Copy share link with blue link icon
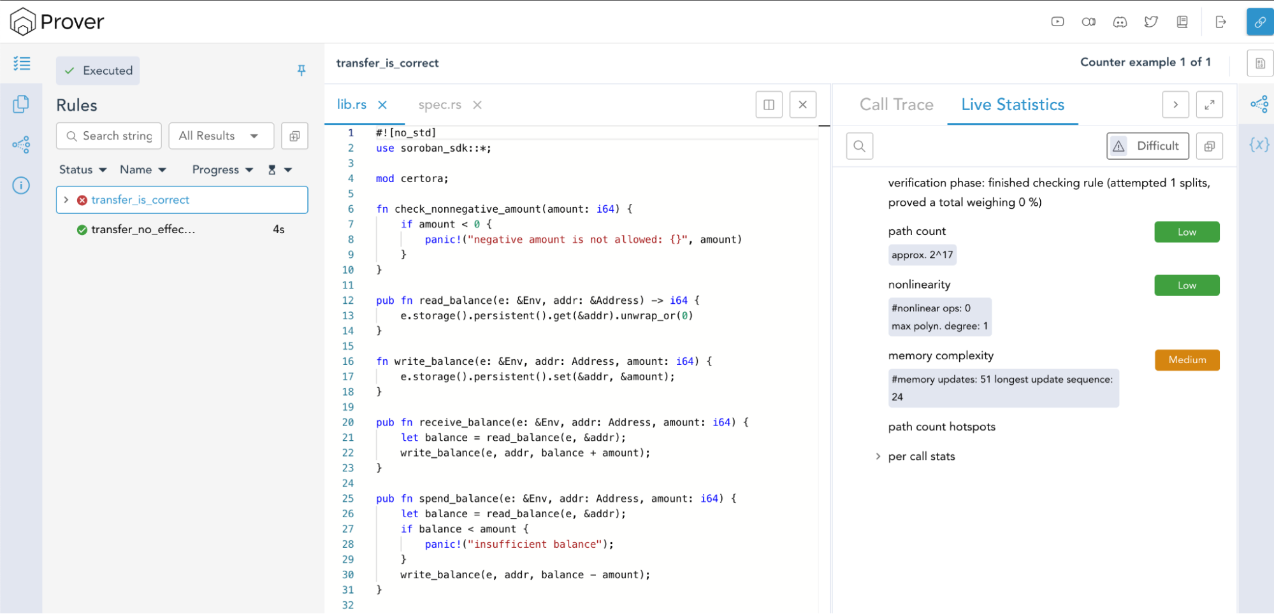Screen dimensions: 1274x614 (1260, 22)
